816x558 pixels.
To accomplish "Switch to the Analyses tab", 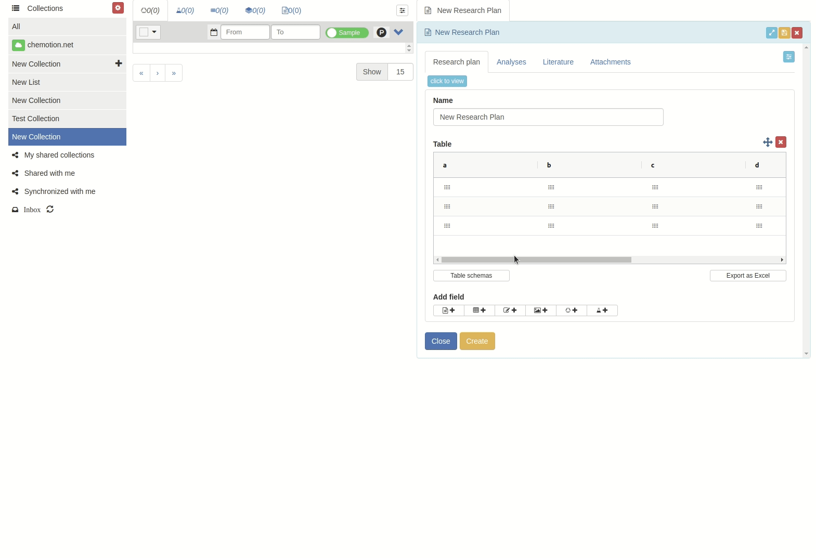I will 511,62.
